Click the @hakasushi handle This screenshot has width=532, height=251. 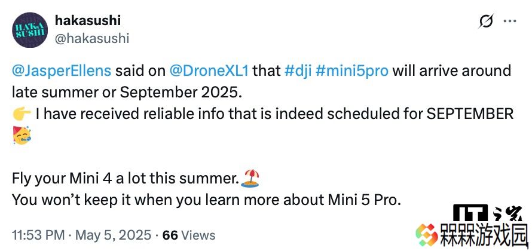[x=91, y=38]
